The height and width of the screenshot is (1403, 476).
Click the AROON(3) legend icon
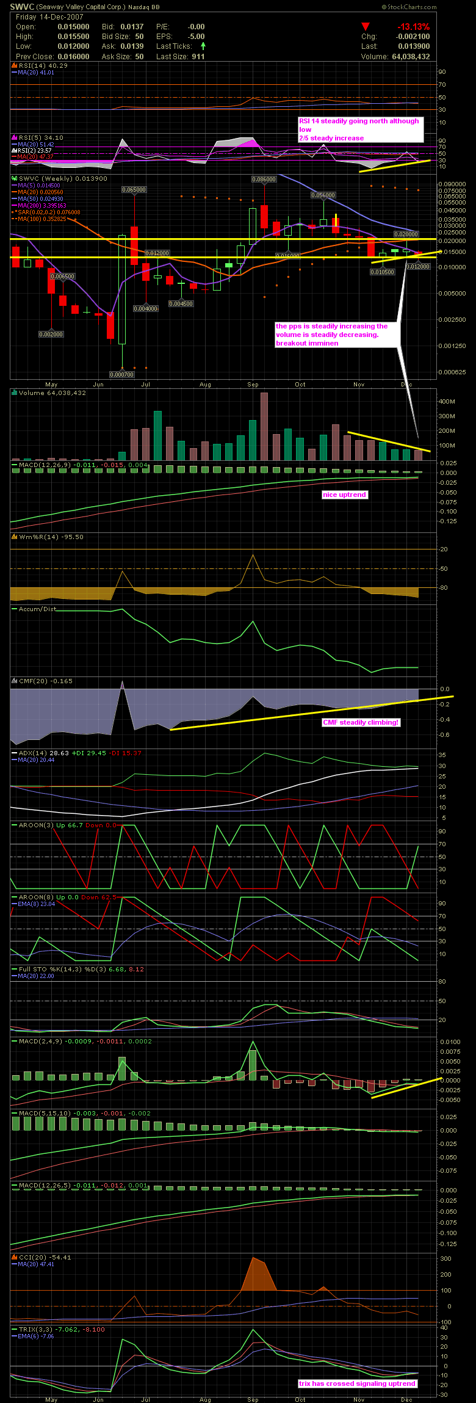coord(15,825)
